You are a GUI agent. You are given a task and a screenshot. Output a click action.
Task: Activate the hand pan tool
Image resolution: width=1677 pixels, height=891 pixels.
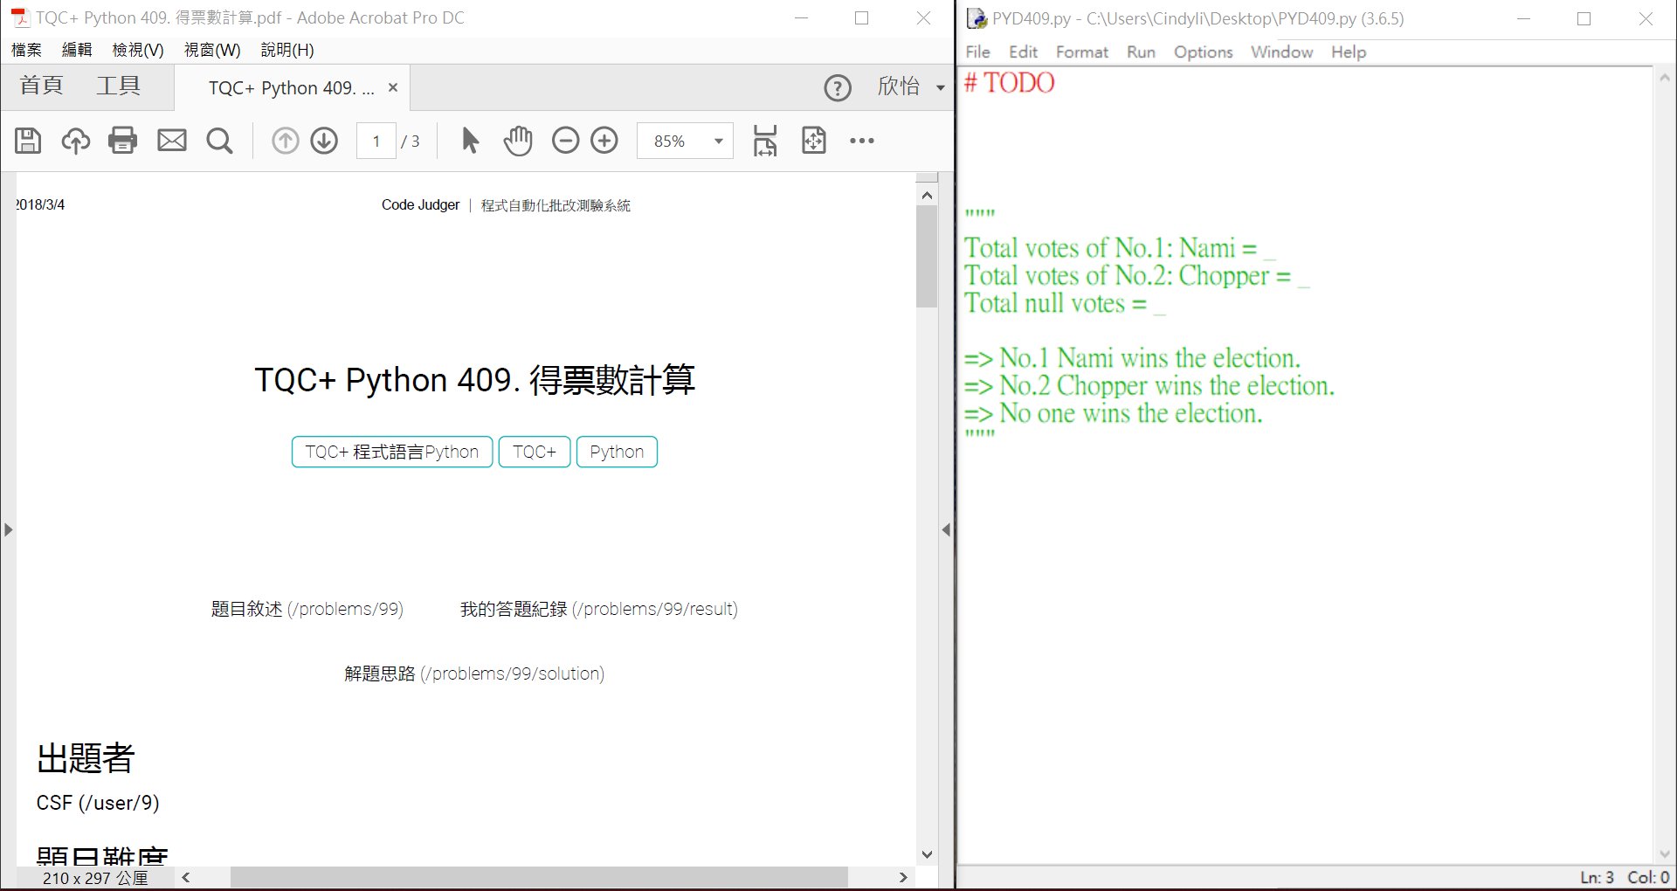[x=518, y=141]
